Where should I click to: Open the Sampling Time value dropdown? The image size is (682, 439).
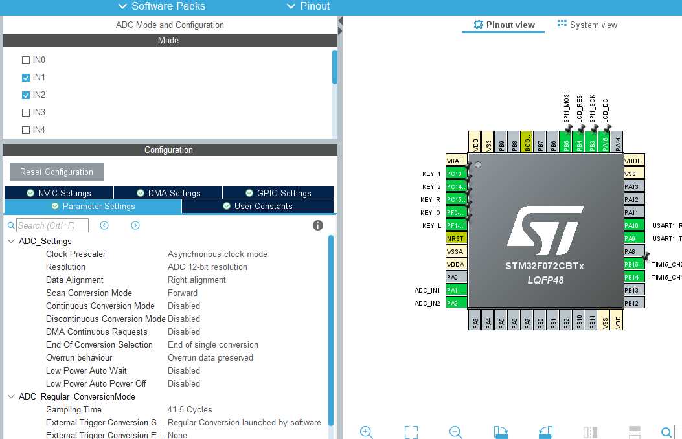pyautogui.click(x=190, y=409)
